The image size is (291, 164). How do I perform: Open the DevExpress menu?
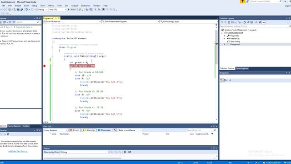85,6
